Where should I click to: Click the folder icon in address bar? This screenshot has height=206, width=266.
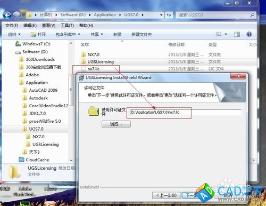click(x=29, y=15)
